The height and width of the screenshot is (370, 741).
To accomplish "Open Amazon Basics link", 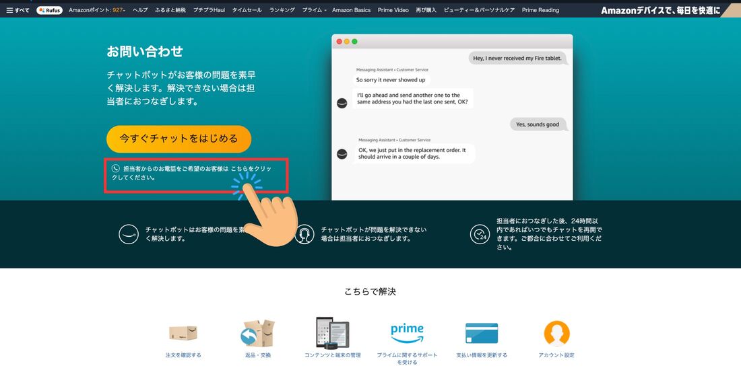I will pyautogui.click(x=351, y=10).
